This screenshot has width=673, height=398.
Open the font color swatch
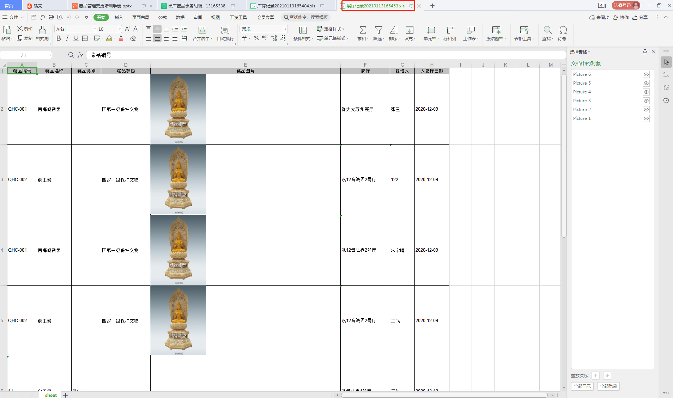[x=121, y=38]
